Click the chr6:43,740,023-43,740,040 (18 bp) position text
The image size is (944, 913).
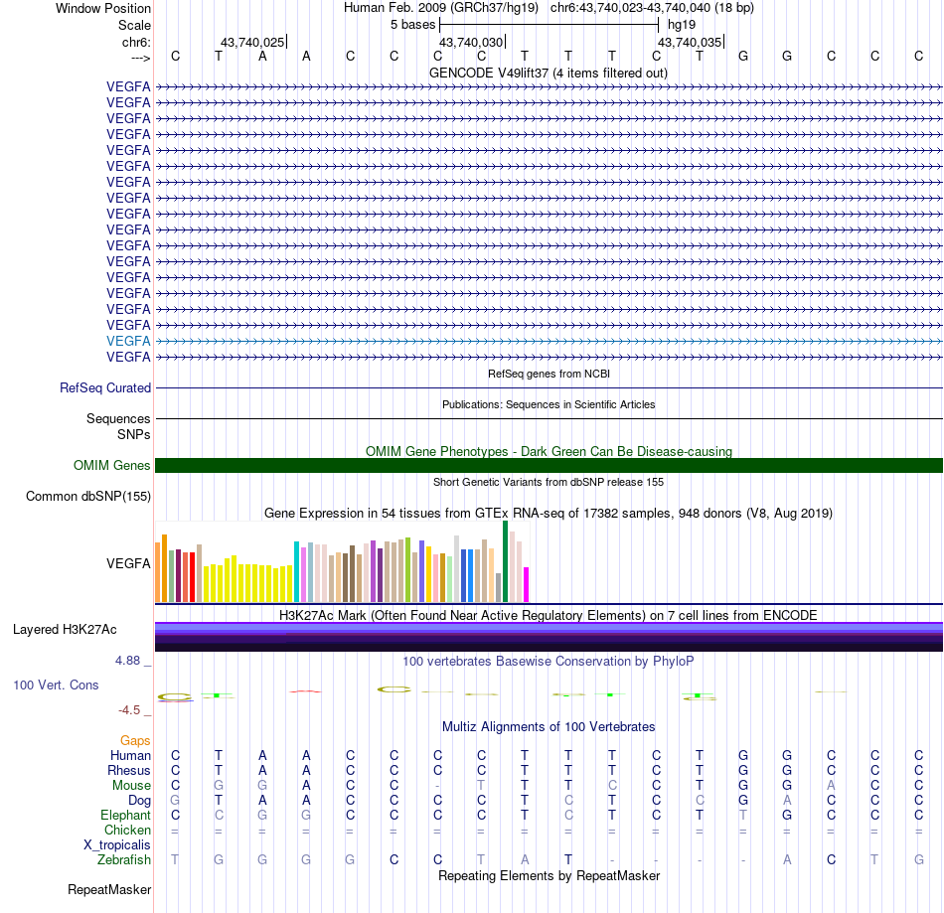[x=652, y=8]
